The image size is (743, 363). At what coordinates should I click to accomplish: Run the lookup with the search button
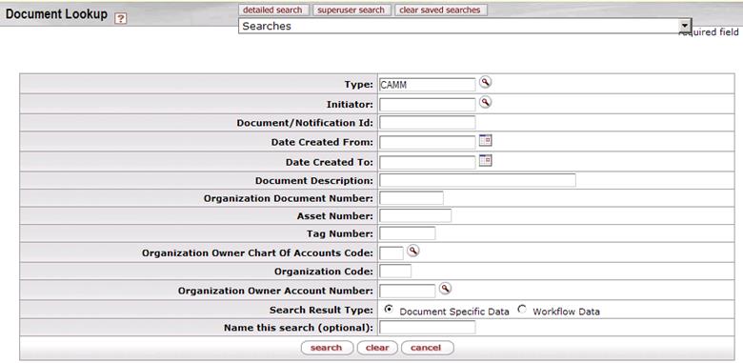pos(327,348)
